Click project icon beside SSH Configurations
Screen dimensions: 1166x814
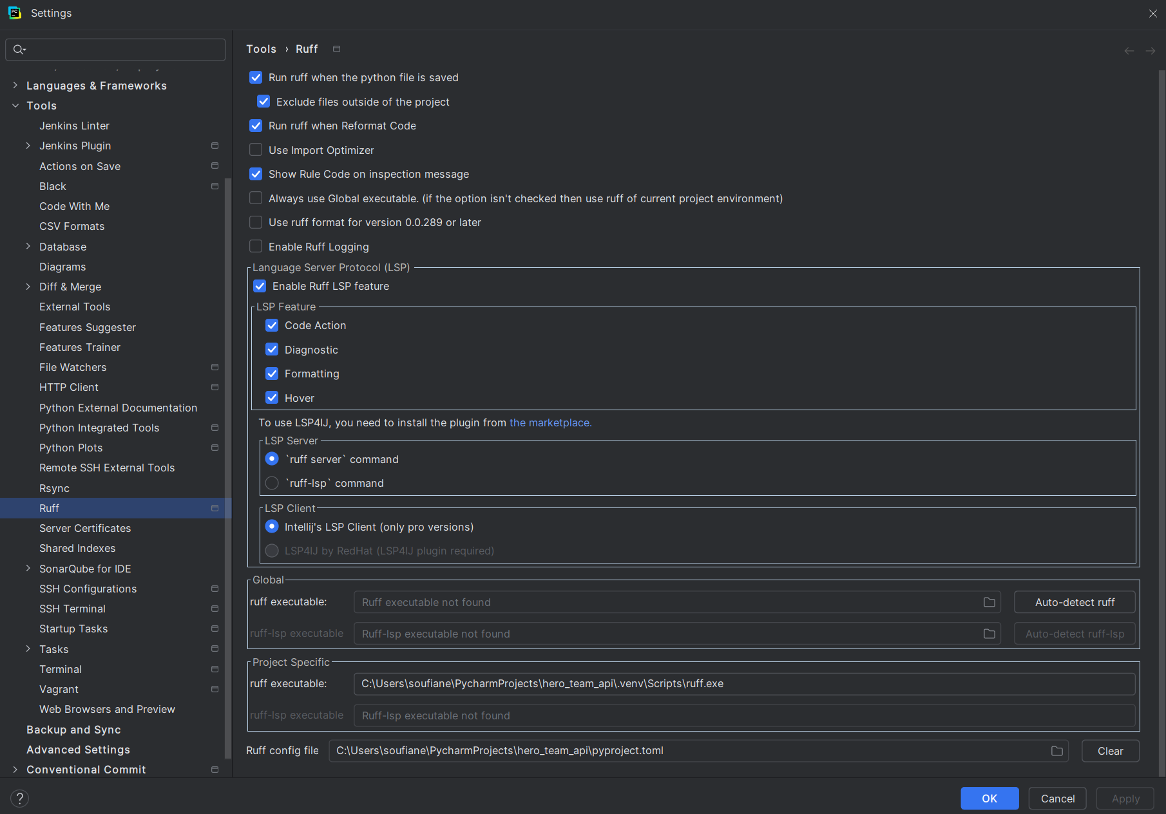tap(215, 589)
